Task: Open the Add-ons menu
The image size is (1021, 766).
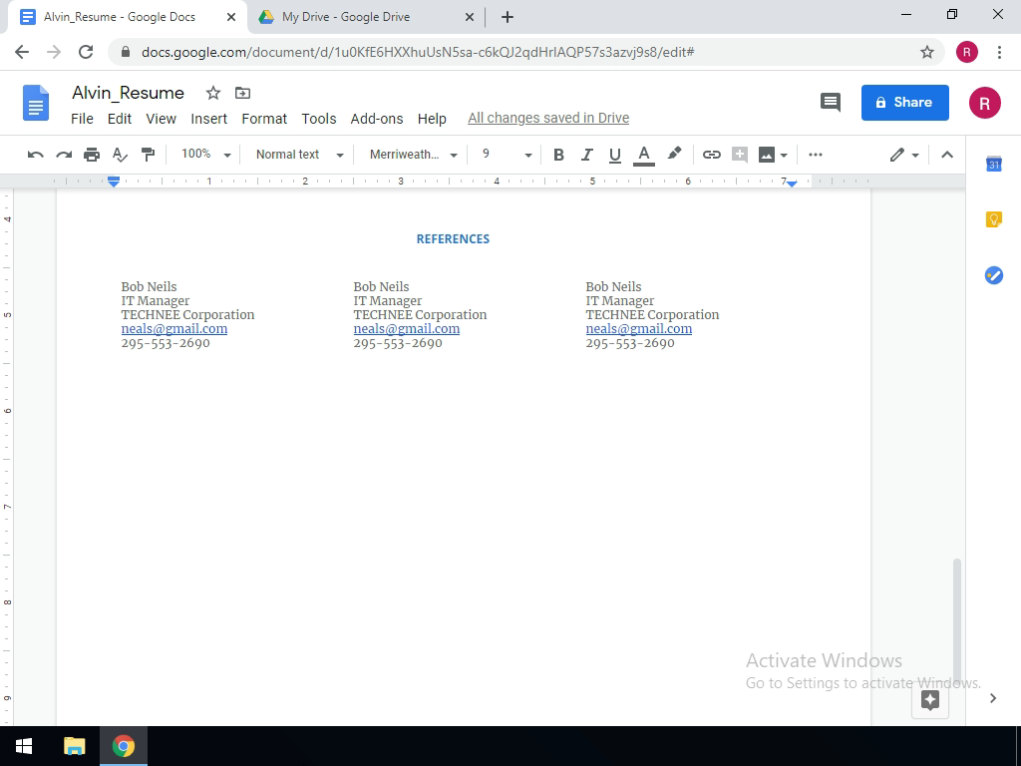Action: 377,119
